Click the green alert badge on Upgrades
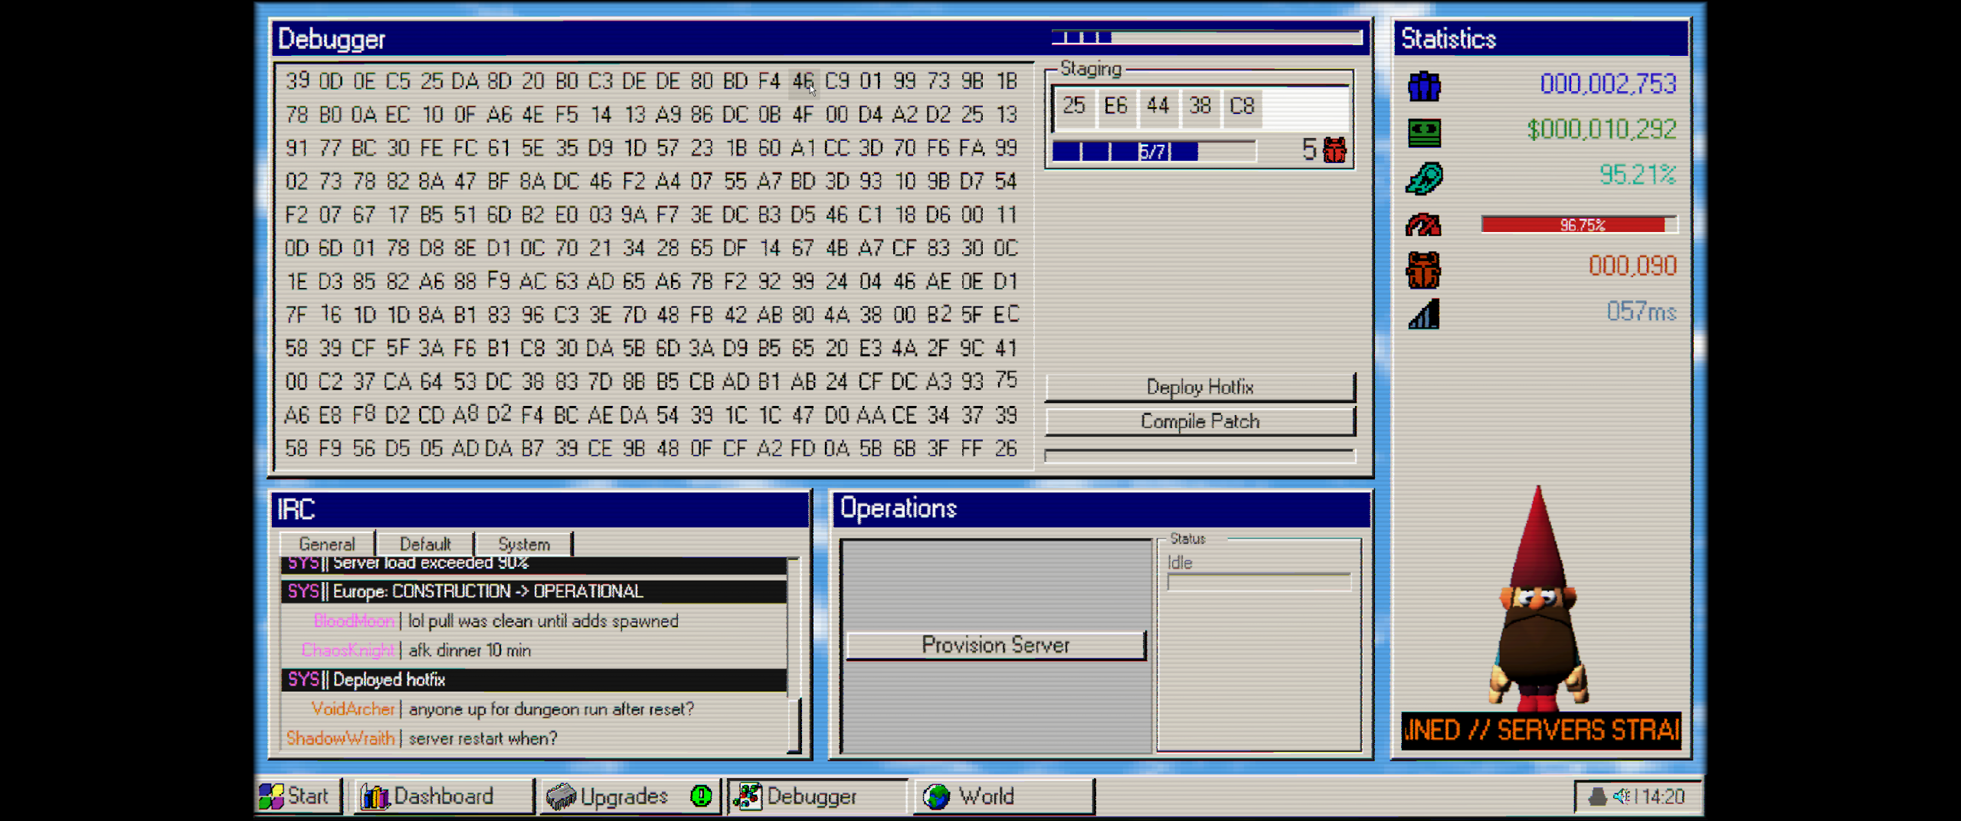 pos(700,796)
